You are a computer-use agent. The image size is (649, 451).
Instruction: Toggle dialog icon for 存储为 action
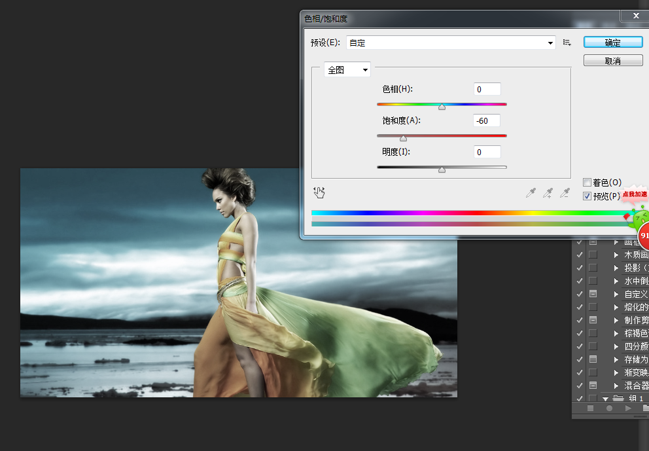tap(593, 359)
